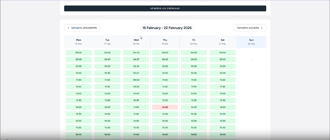The image size is (330, 140).
Task: Click the Mon 16 Feb. column header
Action: (78, 42)
